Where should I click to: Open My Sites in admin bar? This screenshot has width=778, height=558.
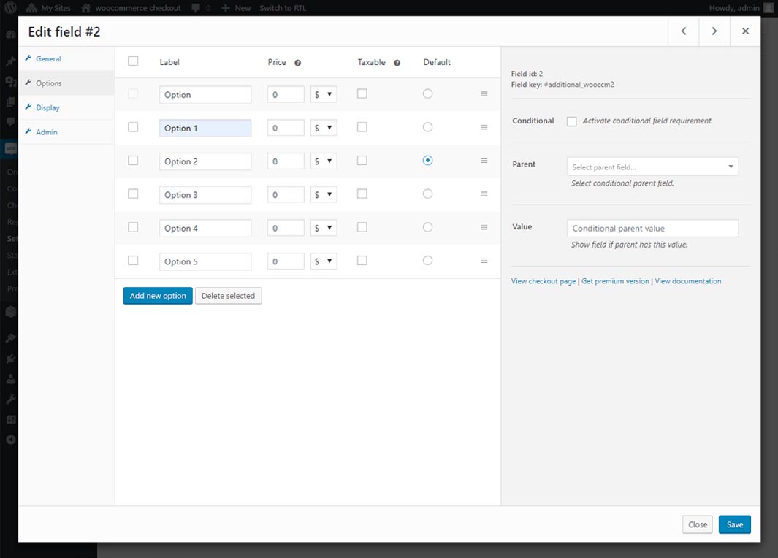[48, 8]
